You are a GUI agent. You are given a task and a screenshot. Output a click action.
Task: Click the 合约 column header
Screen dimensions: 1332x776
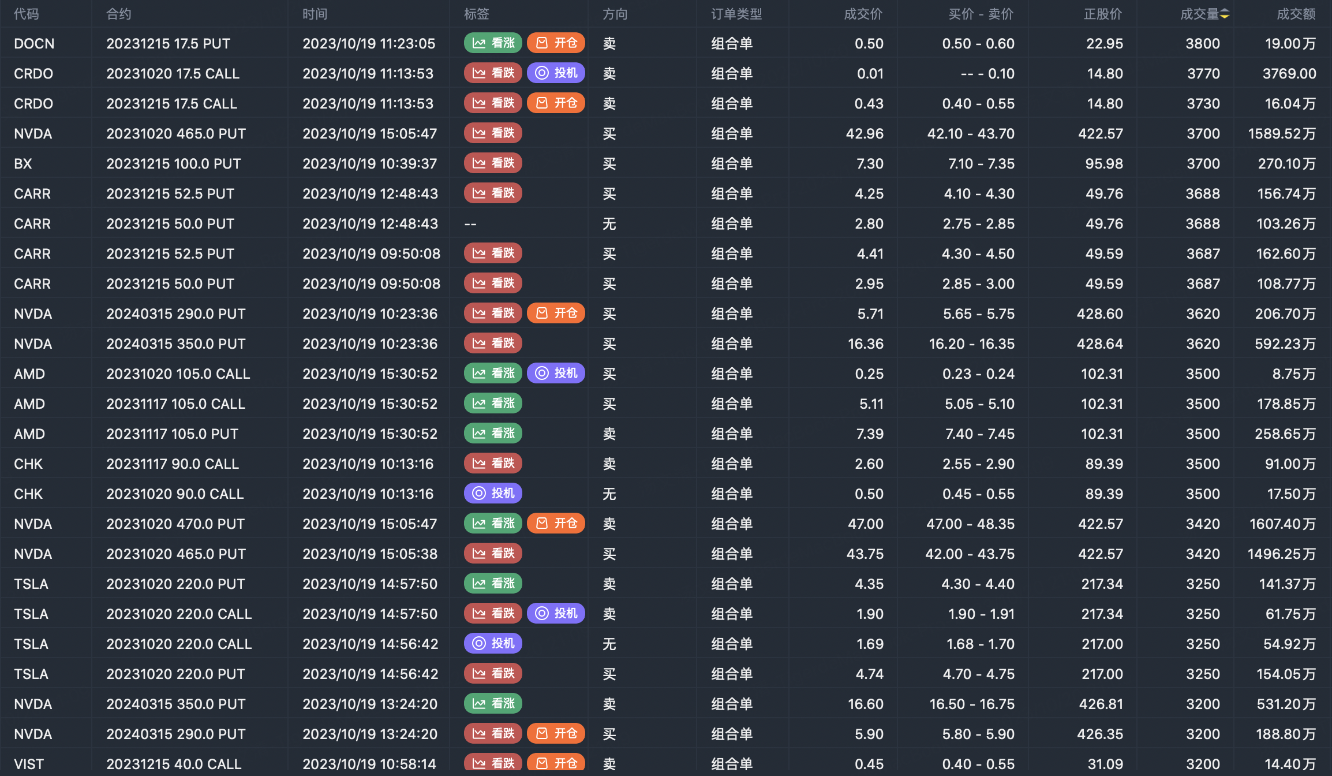119,14
